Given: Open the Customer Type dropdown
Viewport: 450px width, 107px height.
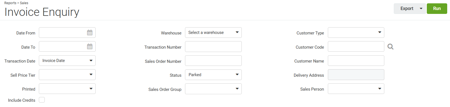Looking at the screenshot, I should click(x=356, y=33).
